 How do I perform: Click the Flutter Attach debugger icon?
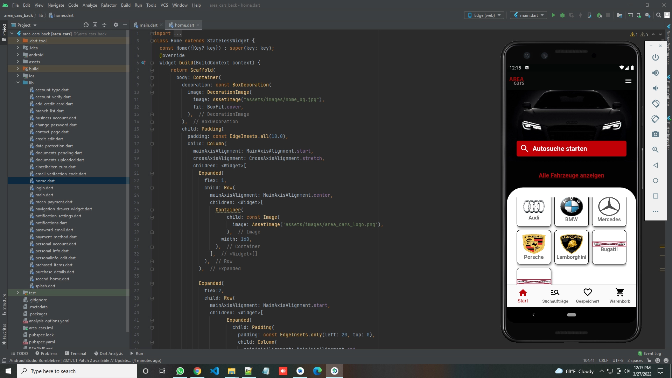point(590,15)
